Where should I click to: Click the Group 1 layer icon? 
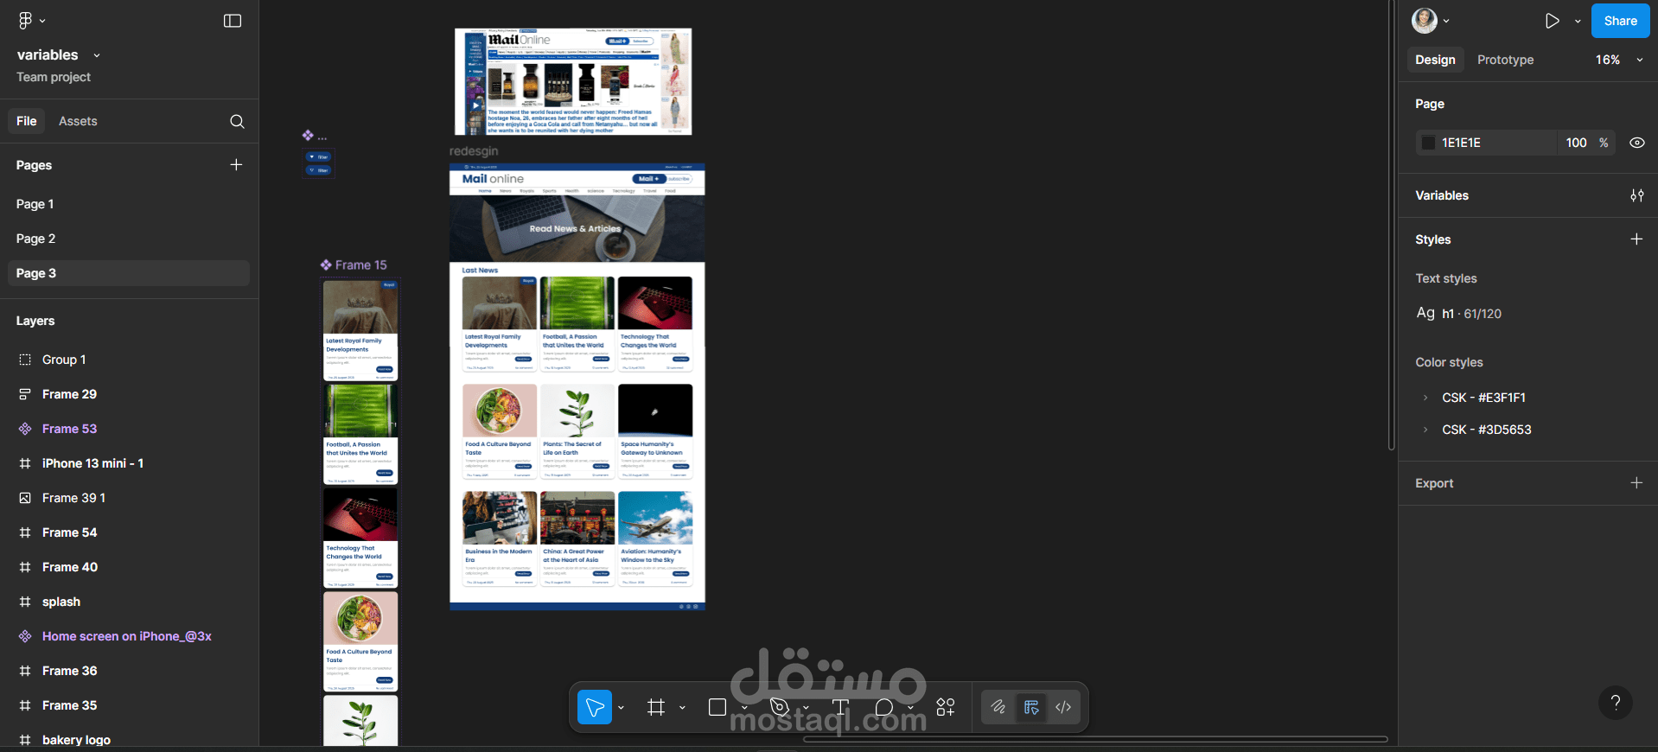coord(25,360)
